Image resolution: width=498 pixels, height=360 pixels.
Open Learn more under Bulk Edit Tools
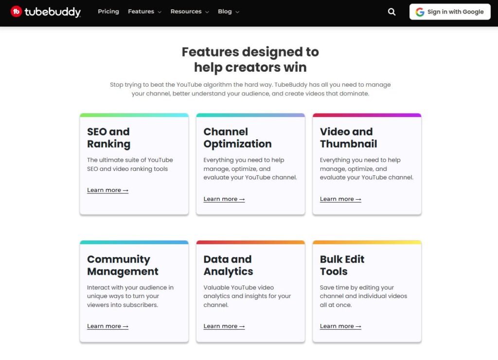[340, 326]
